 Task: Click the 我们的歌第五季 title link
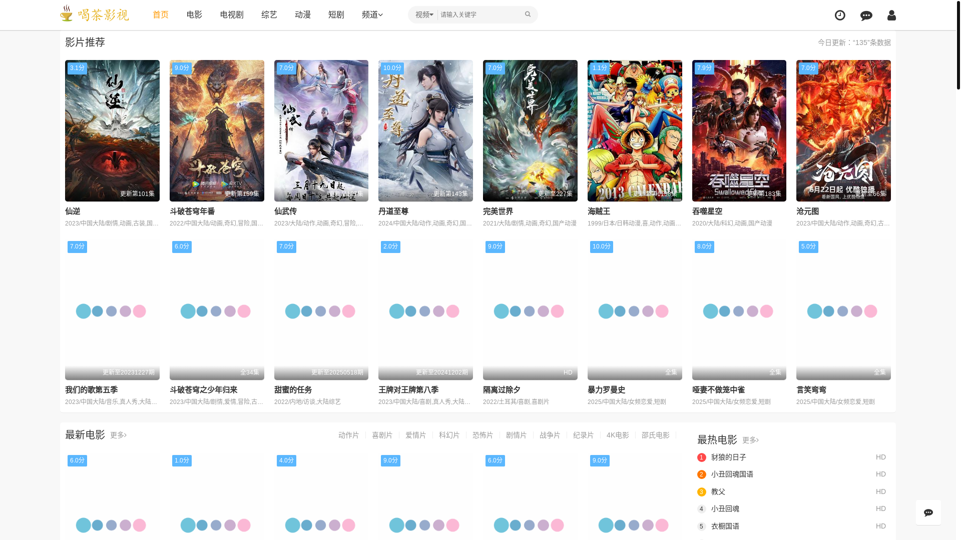click(92, 390)
